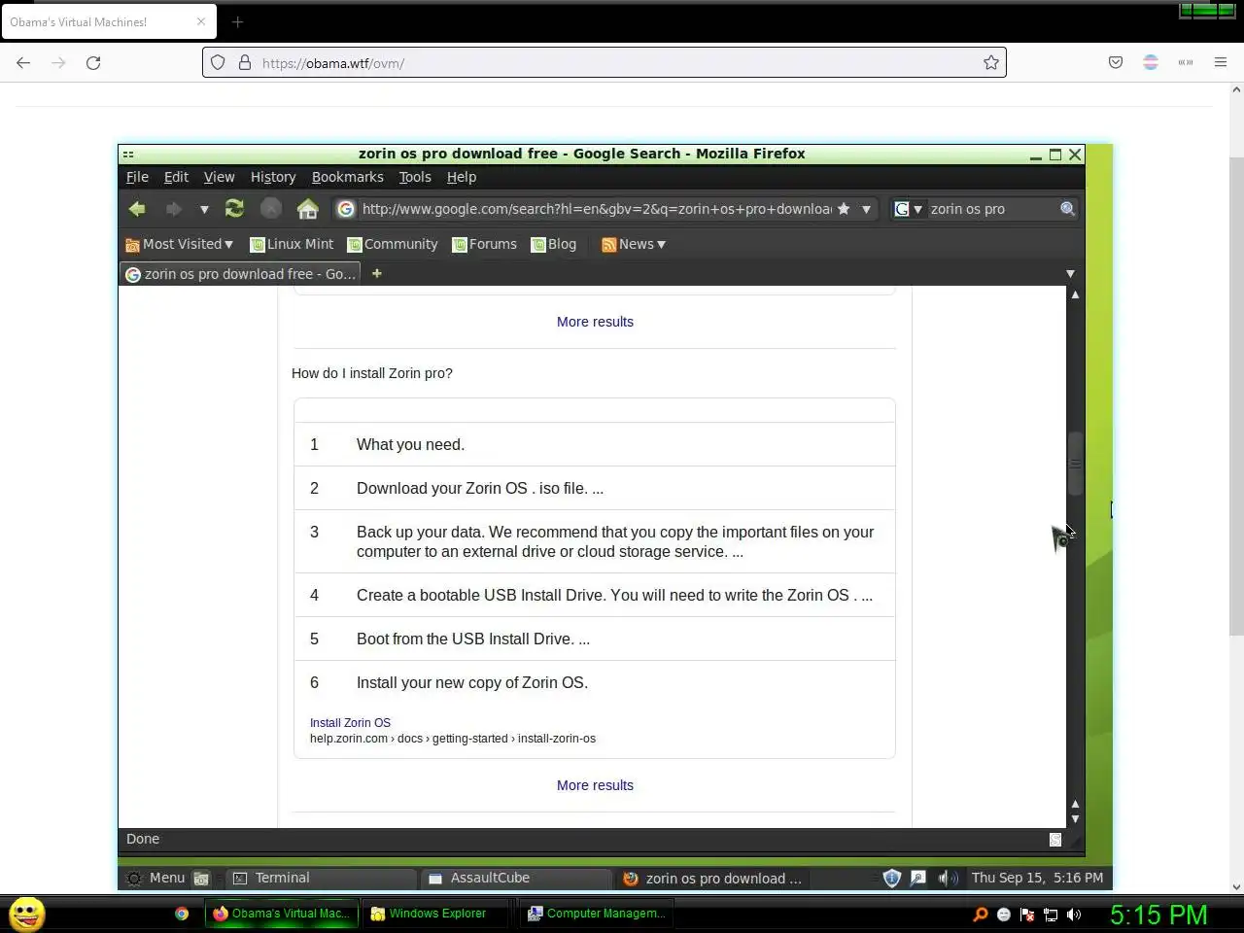Click the Mint panel volume icon

click(x=947, y=879)
